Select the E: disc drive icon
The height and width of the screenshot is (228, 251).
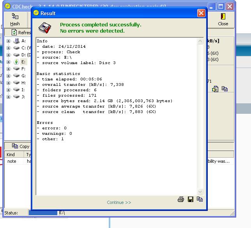click(16, 62)
